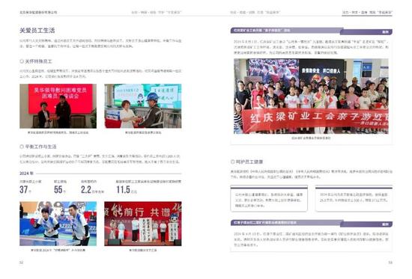
Task: Open the table tennis match photo
Action: pos(58,224)
